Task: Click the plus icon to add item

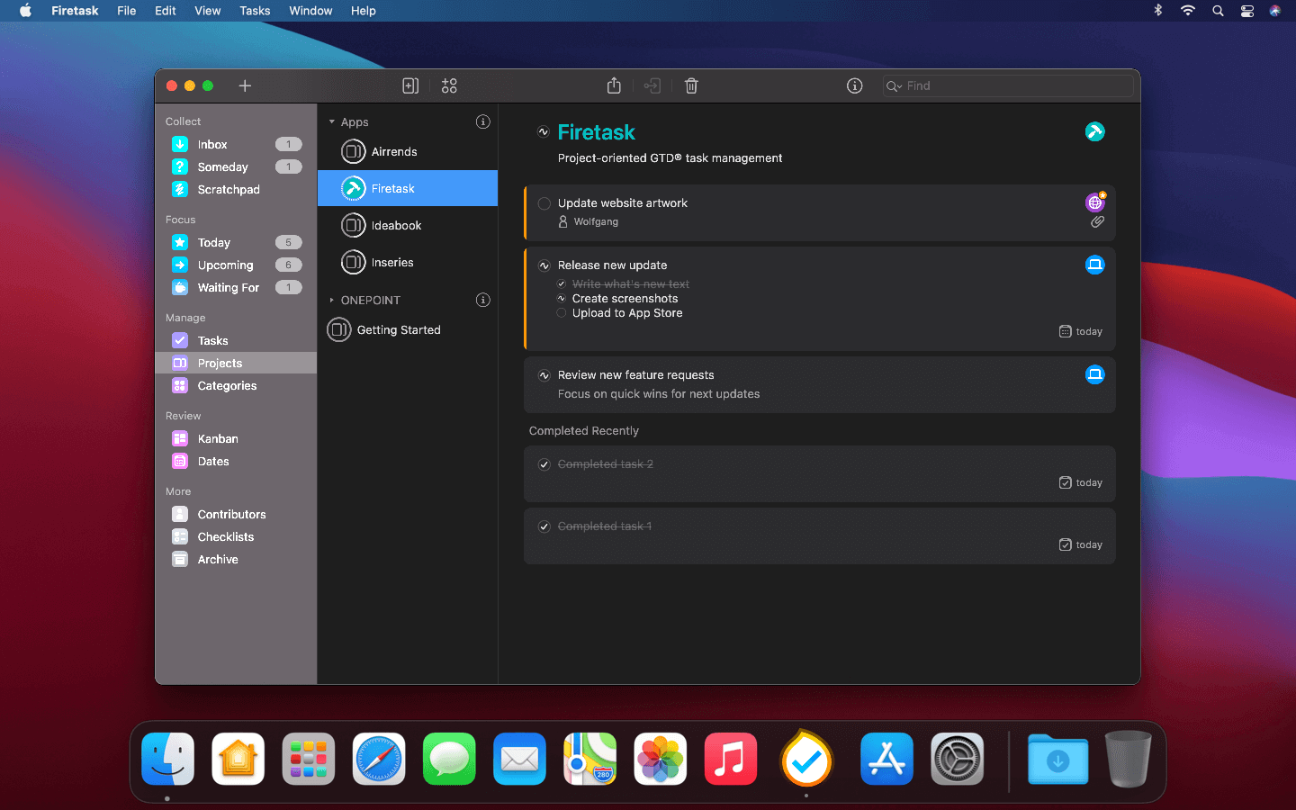Action: 245,85
